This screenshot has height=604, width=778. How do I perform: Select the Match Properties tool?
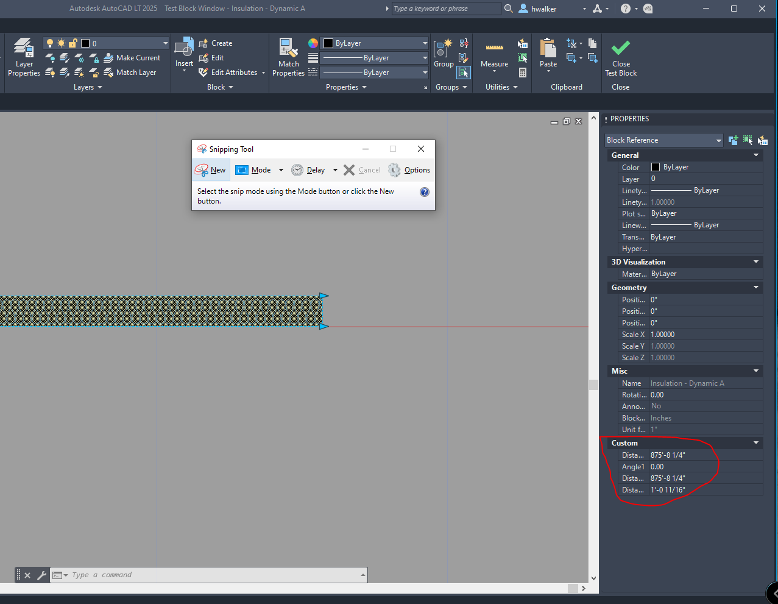(288, 55)
